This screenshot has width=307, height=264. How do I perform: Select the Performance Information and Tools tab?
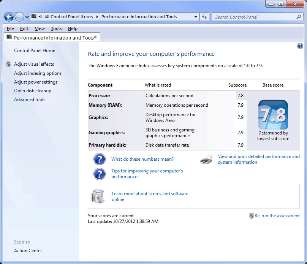[x=52, y=37]
